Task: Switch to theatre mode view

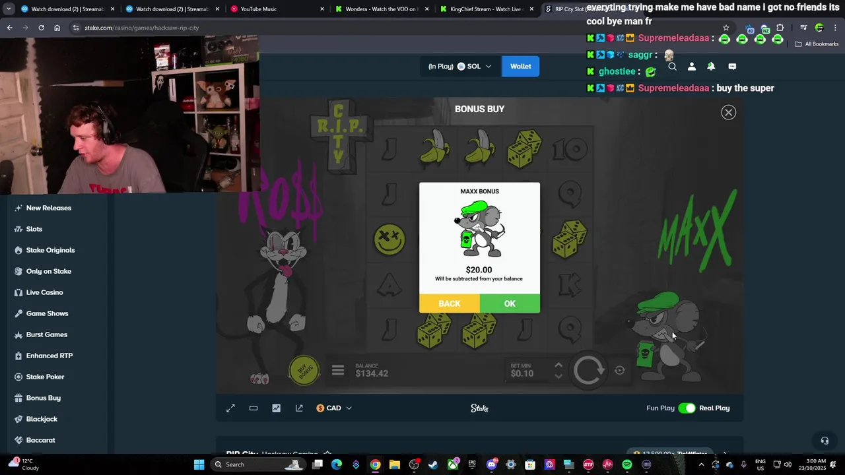Action: pos(253,408)
